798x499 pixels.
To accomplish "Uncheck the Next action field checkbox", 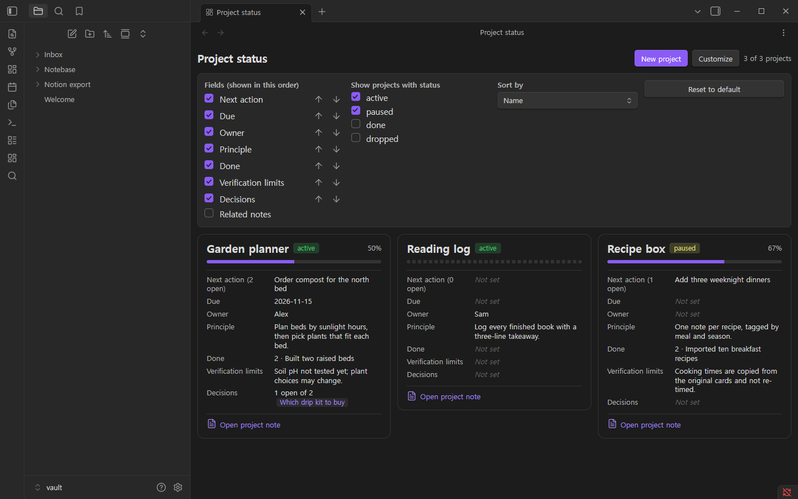I will pos(209,99).
